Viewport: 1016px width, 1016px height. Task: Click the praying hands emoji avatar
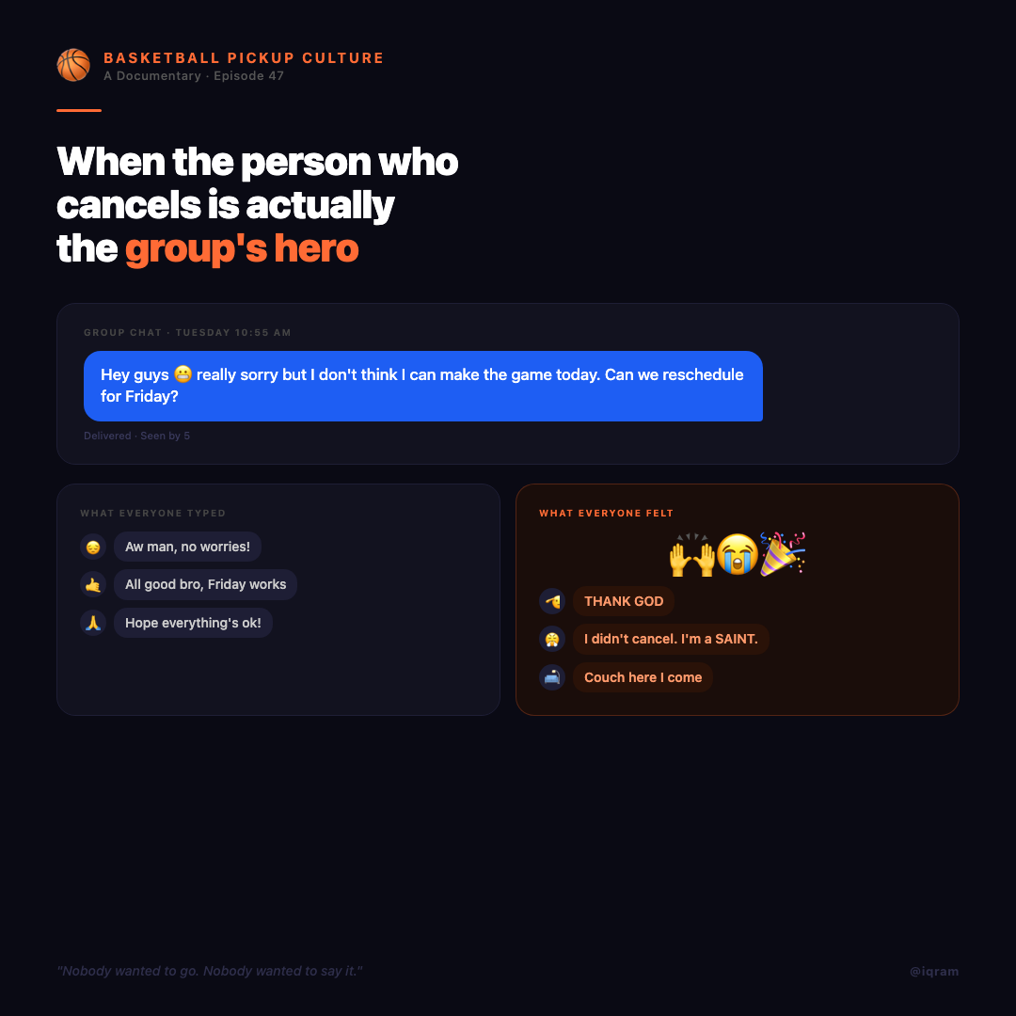[93, 623]
